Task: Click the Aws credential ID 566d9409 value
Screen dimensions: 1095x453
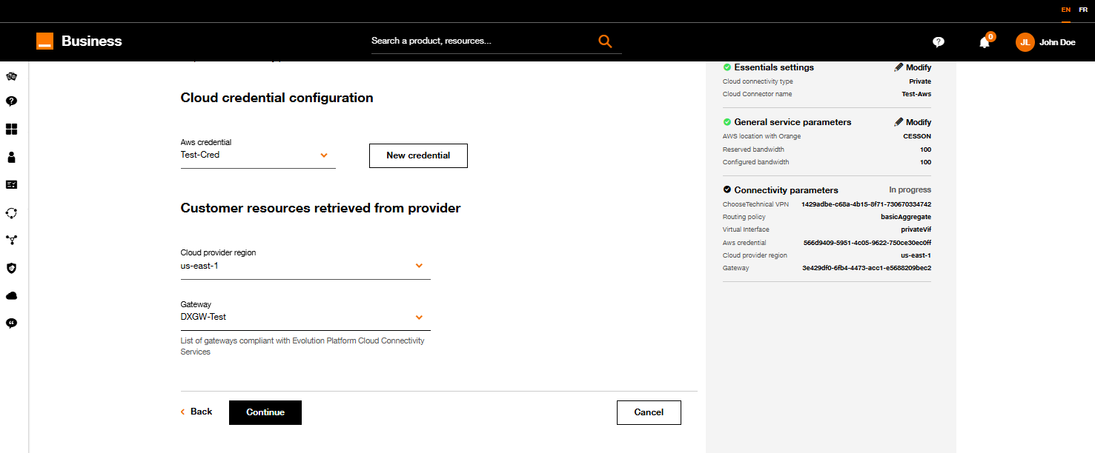Action: click(867, 243)
